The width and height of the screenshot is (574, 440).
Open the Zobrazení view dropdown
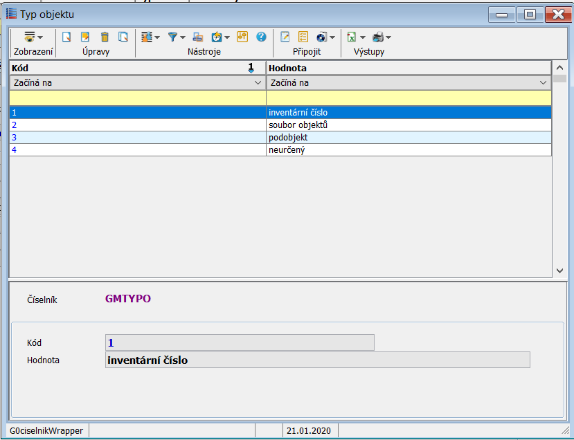[33, 37]
